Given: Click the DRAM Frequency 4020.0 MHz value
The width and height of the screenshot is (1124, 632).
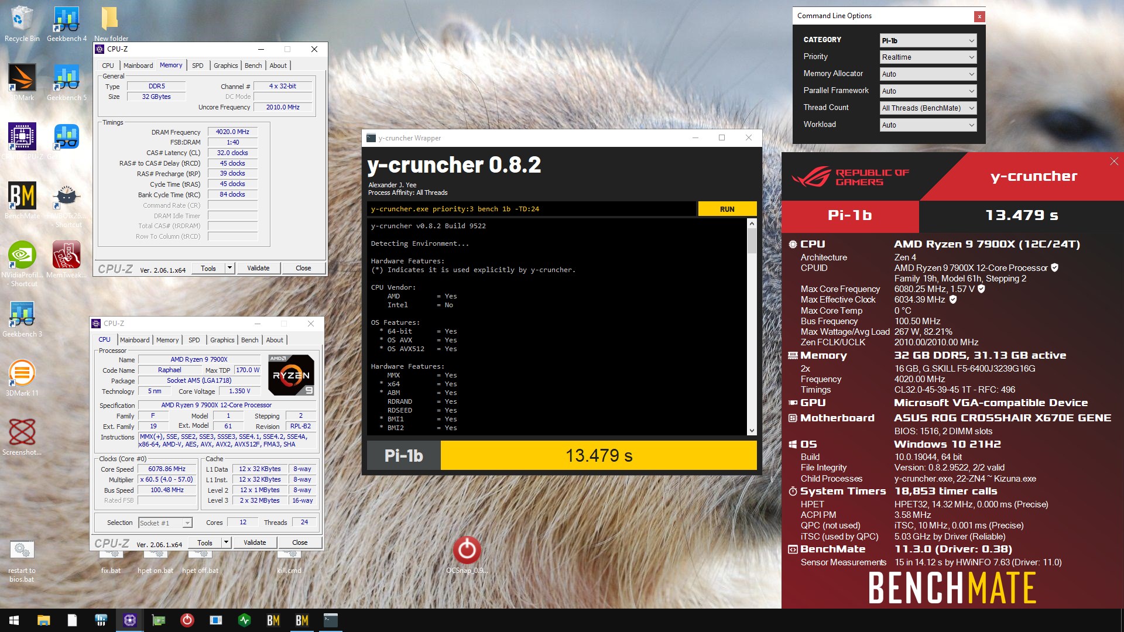Looking at the screenshot, I should tap(232, 132).
